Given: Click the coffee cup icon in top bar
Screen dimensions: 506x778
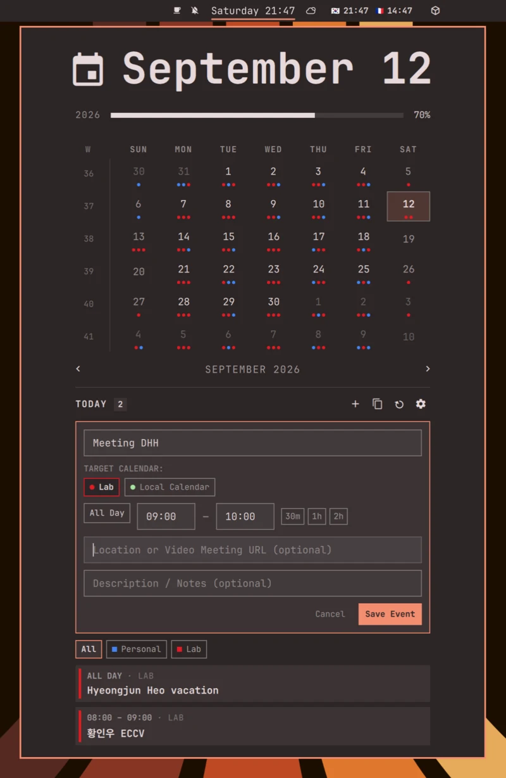Looking at the screenshot, I should click(x=177, y=11).
